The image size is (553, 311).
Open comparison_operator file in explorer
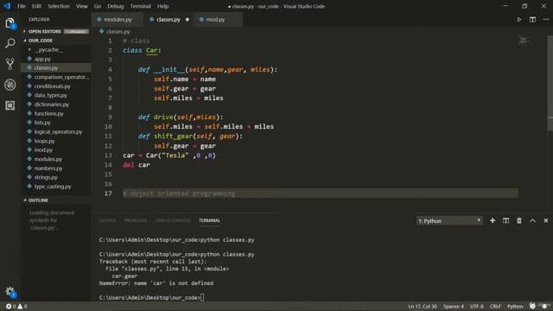[x=56, y=77]
